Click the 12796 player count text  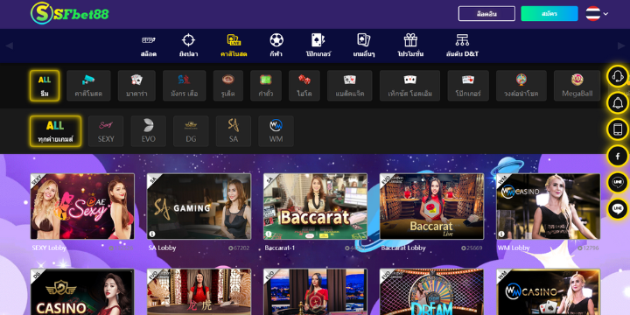[591, 248]
